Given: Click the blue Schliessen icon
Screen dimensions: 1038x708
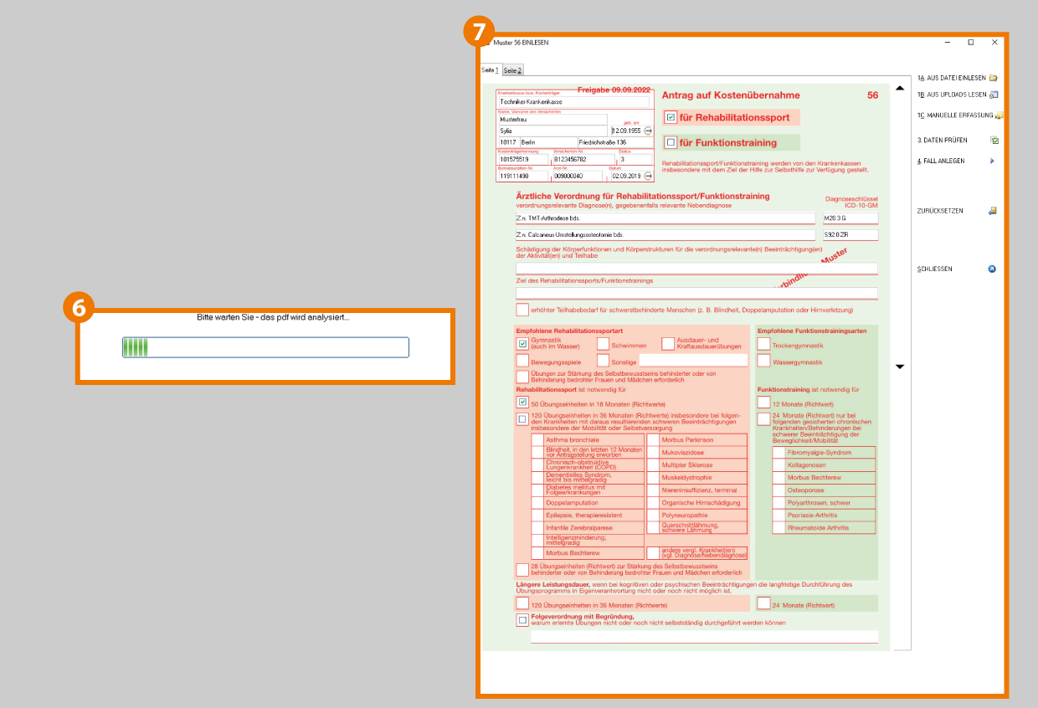Looking at the screenshot, I should click(993, 269).
